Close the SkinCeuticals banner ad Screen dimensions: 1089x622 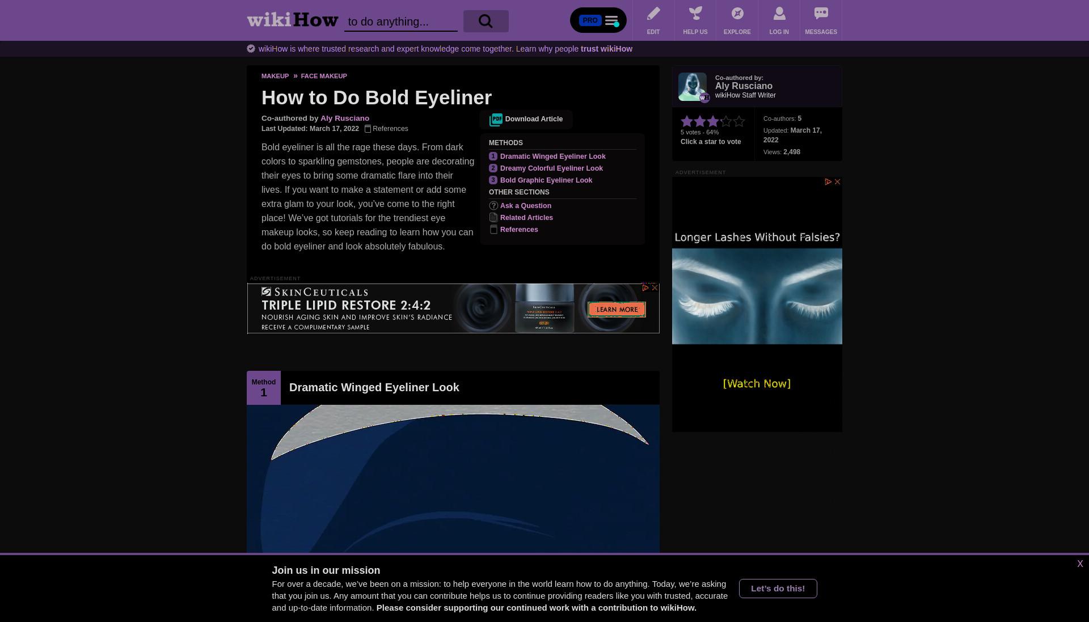click(655, 288)
